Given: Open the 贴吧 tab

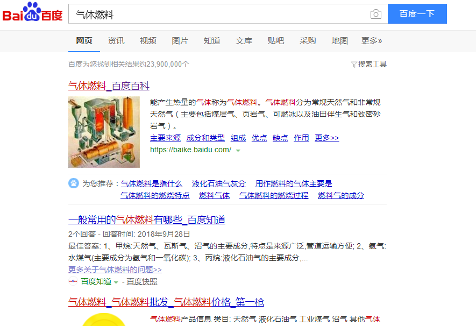Looking at the screenshot, I should click(276, 41).
